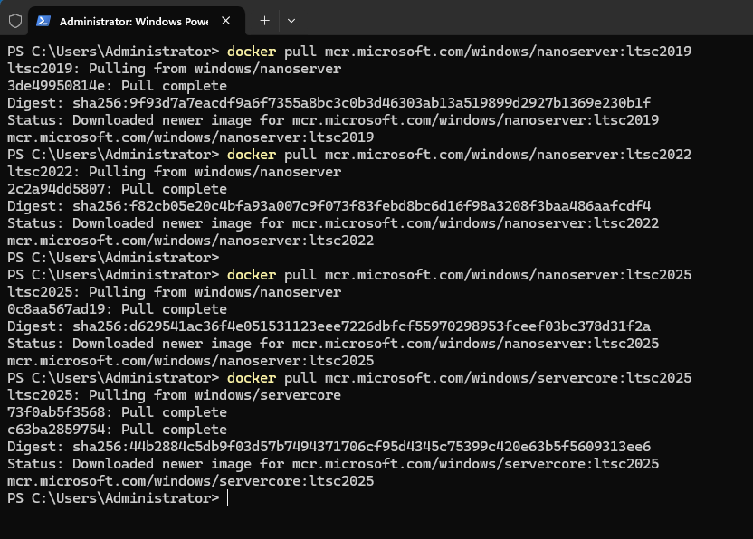753x539 pixels.
Task: Click the digest line starting sha256:9f93d7a7
Action: click(329, 103)
